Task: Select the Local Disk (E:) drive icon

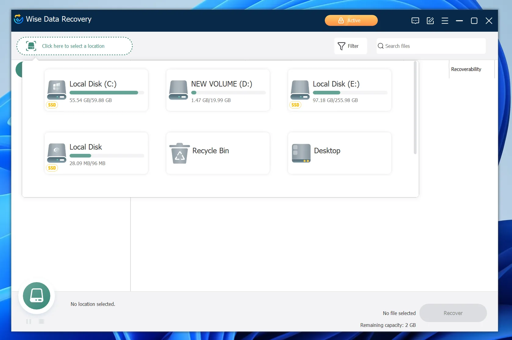Action: (x=300, y=90)
